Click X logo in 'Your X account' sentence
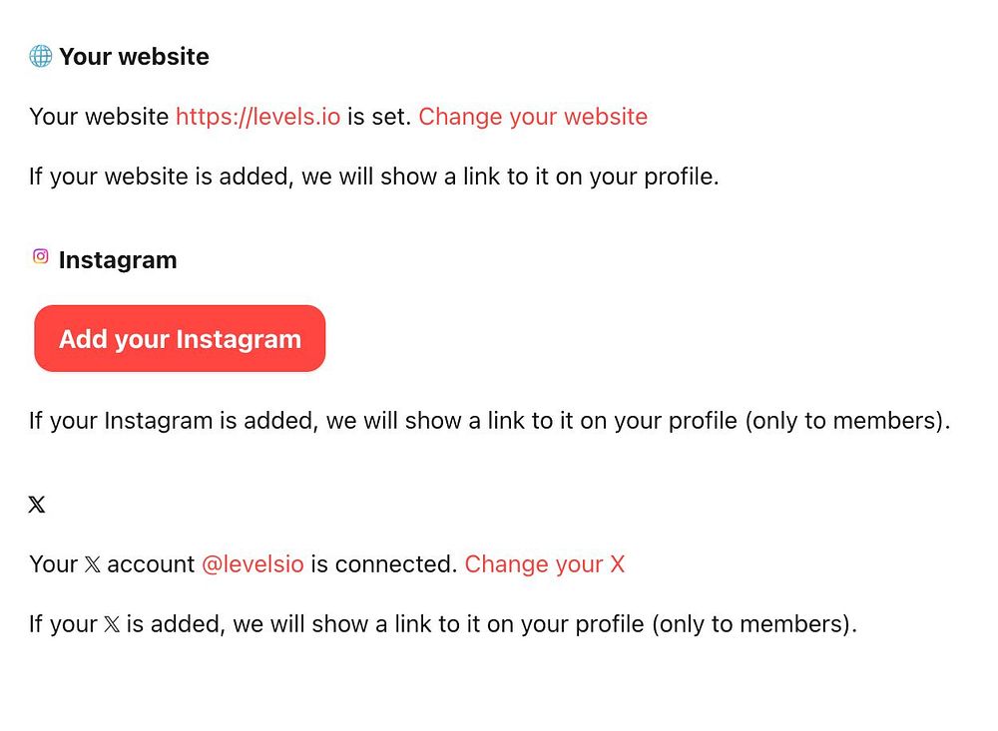 [93, 564]
